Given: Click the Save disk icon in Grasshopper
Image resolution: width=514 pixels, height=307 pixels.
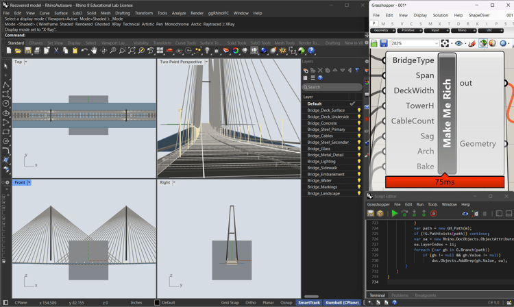Looking at the screenshot, I should click(384, 43).
